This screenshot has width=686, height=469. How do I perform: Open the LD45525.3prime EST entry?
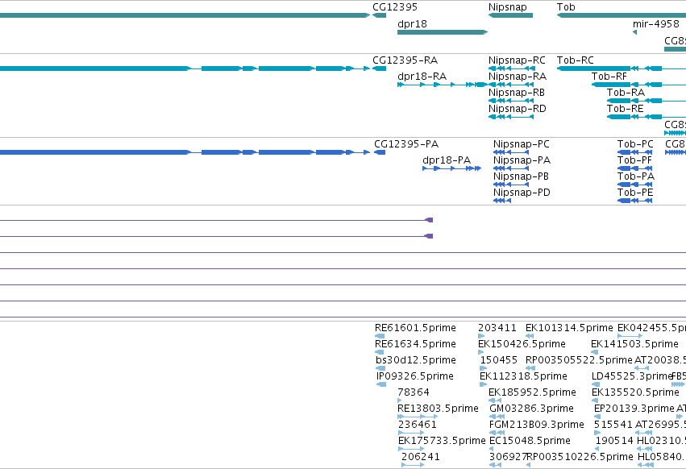(x=632, y=376)
